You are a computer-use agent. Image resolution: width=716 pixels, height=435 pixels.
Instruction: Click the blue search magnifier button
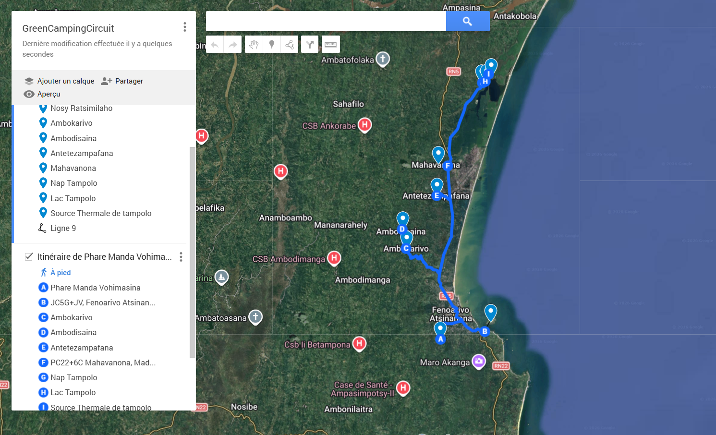coord(468,21)
